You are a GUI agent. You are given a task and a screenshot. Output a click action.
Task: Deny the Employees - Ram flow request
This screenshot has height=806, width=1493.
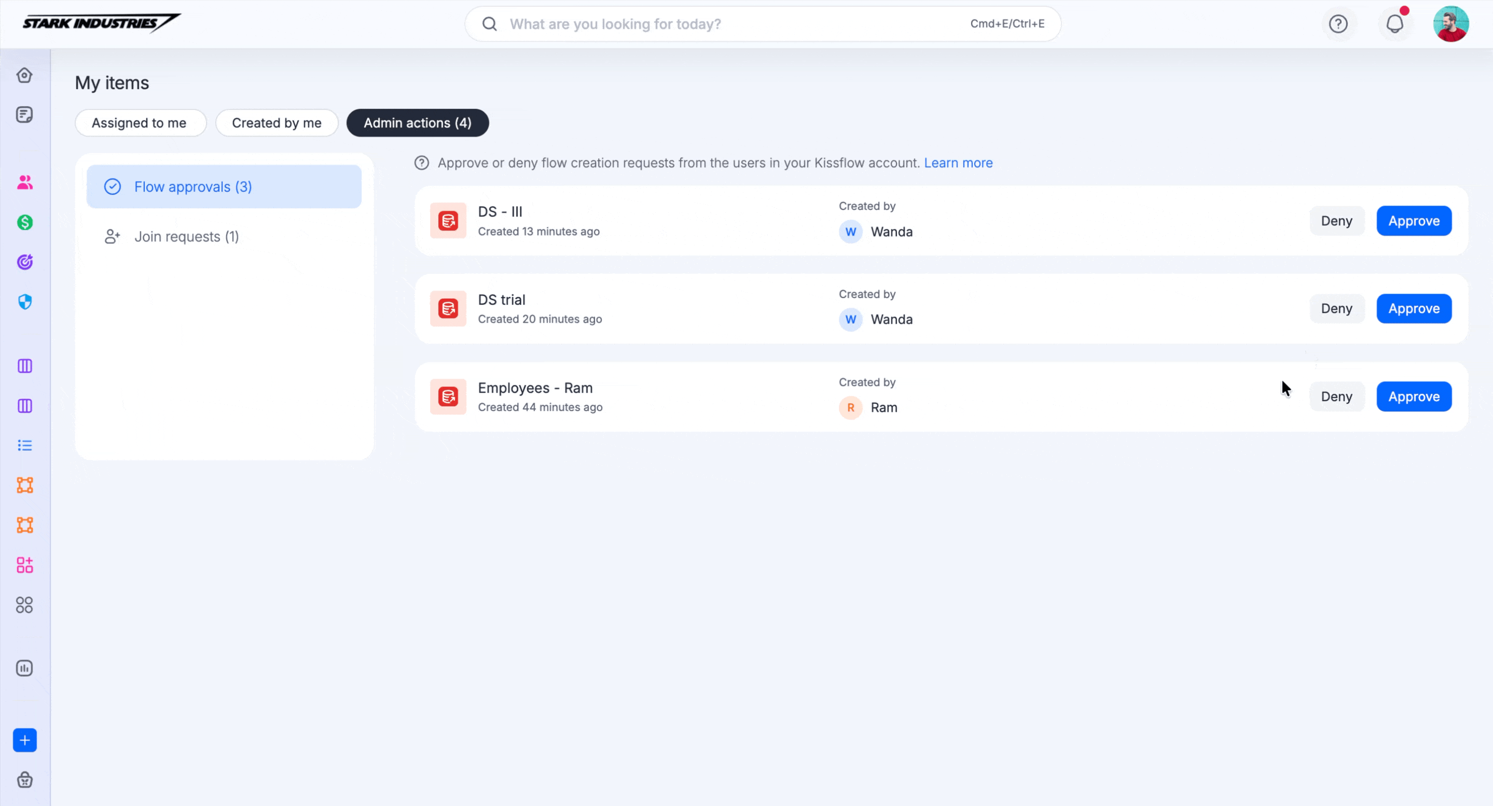[1336, 397]
